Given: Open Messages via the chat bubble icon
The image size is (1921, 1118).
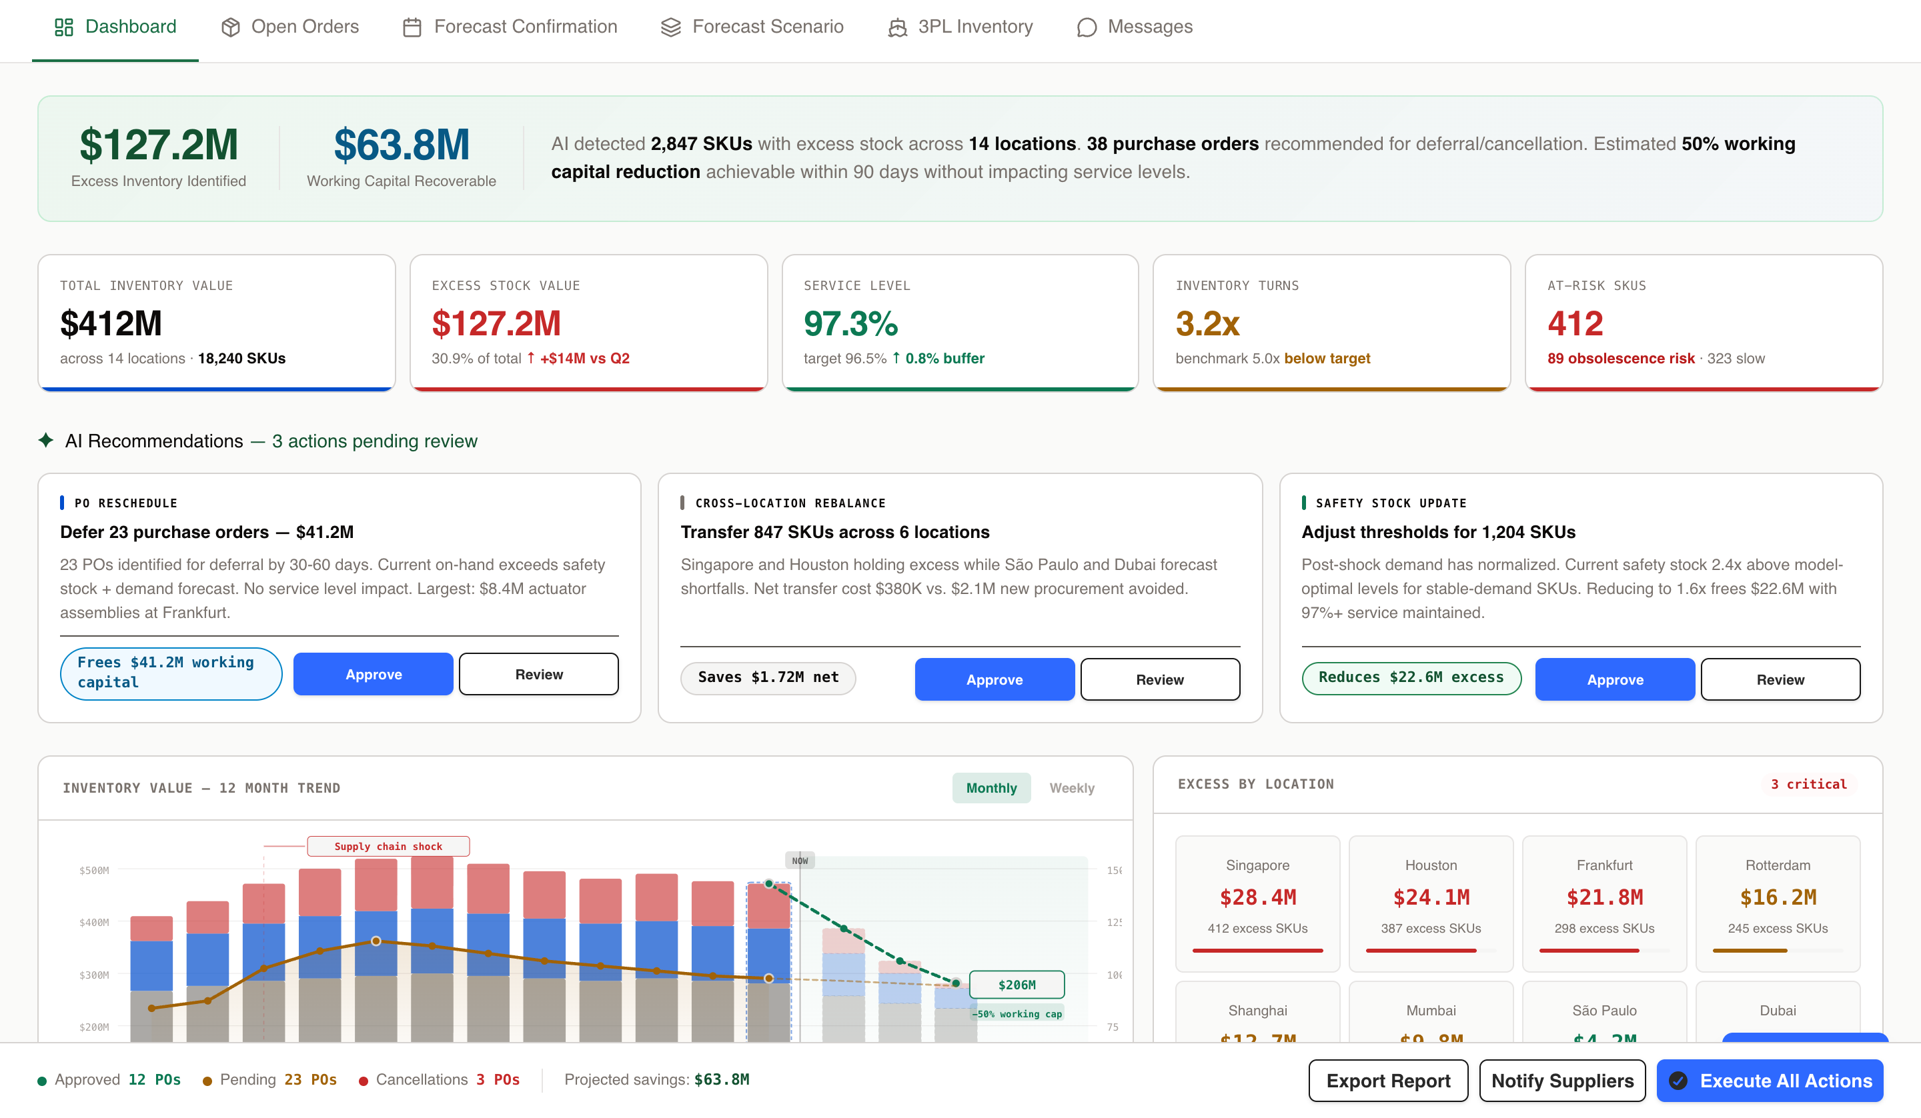Looking at the screenshot, I should [1085, 26].
